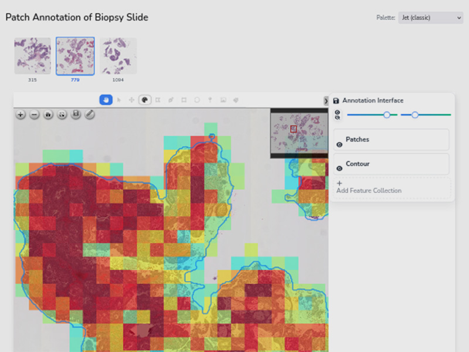469x352 pixels.
Task: Toggle visibility of the Contour layer
Action: [339, 168]
